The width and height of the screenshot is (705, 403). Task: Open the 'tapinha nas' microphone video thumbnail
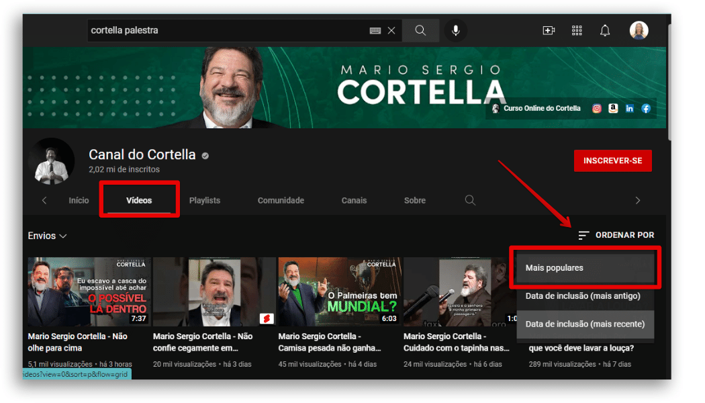coord(459,292)
